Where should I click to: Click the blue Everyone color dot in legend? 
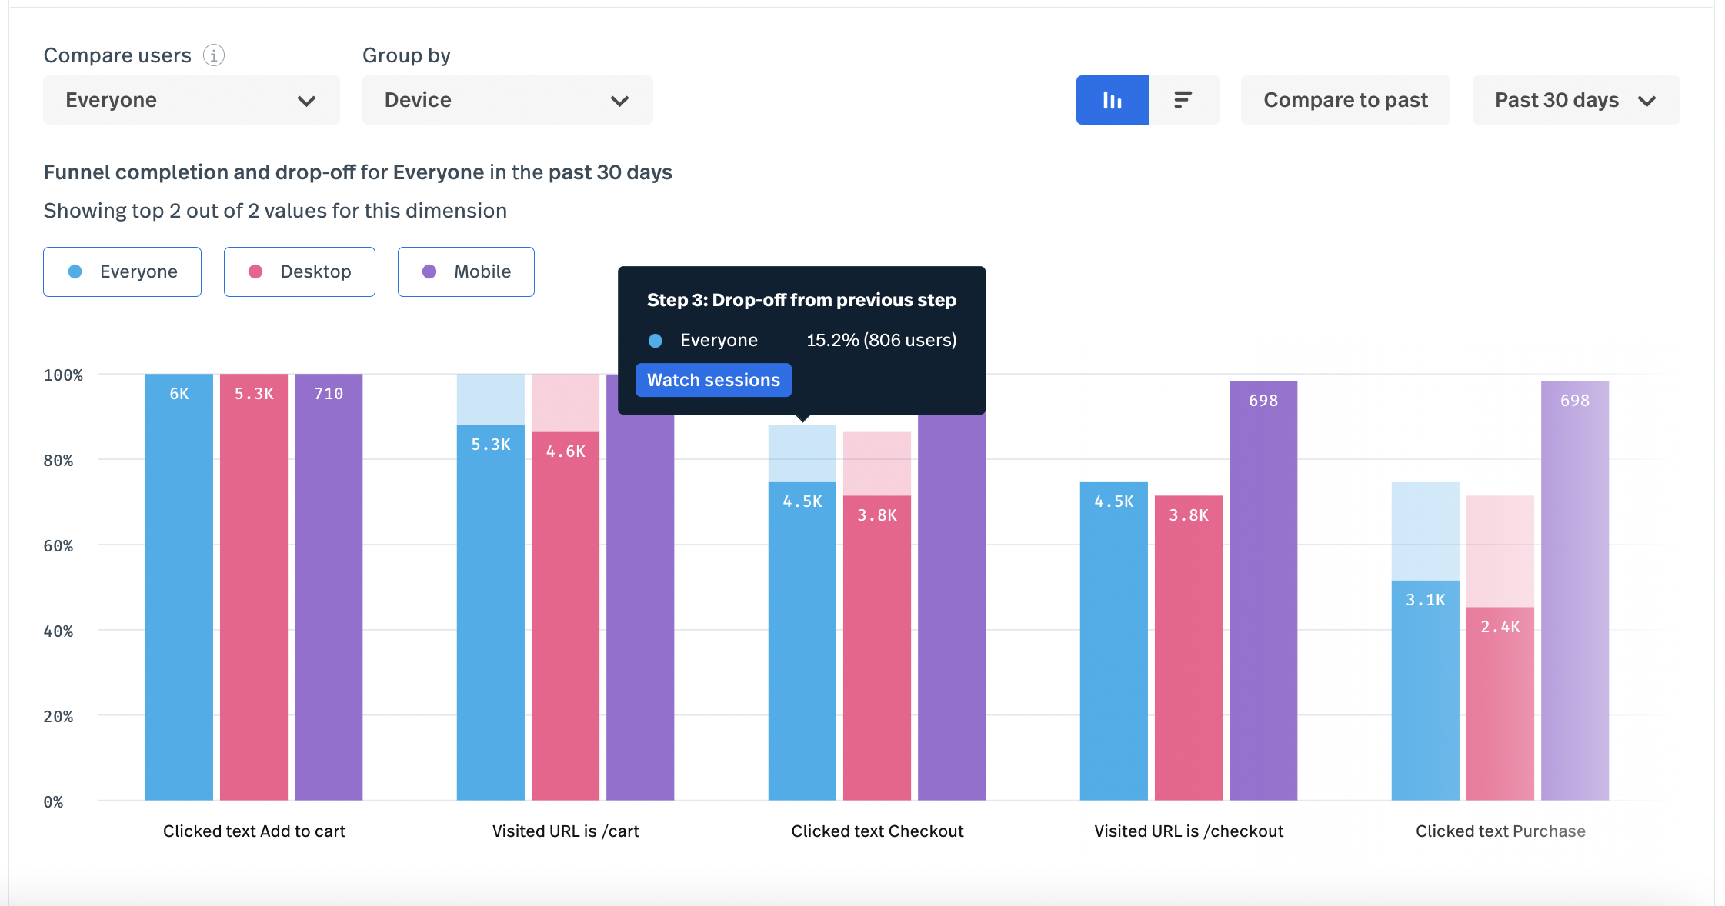(x=75, y=271)
